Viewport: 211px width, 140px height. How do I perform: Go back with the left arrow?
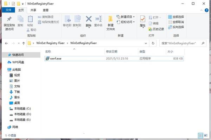pos(6,43)
